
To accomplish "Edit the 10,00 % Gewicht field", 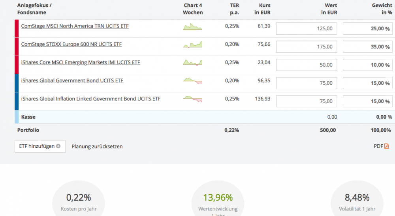I will coord(368,65).
